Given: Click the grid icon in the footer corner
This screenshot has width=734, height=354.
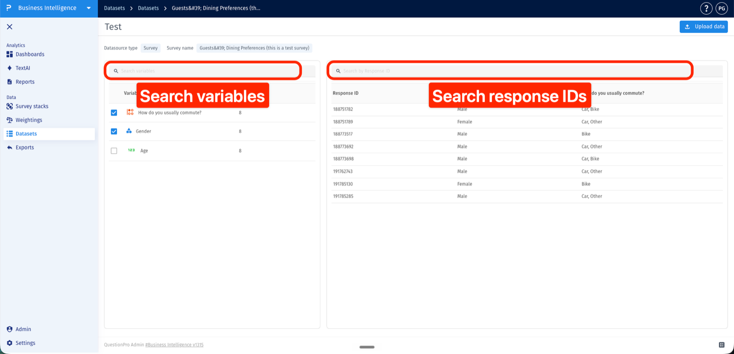Looking at the screenshot, I should click(722, 345).
